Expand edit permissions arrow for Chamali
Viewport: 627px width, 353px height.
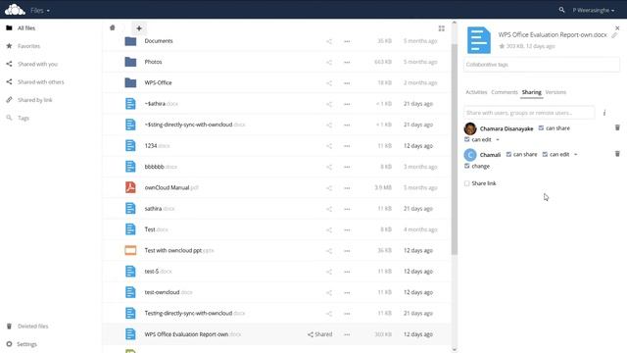click(x=575, y=154)
